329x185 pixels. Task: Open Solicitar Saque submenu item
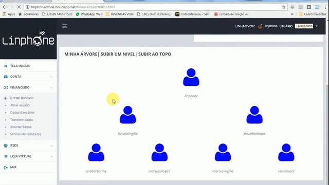click(x=21, y=127)
